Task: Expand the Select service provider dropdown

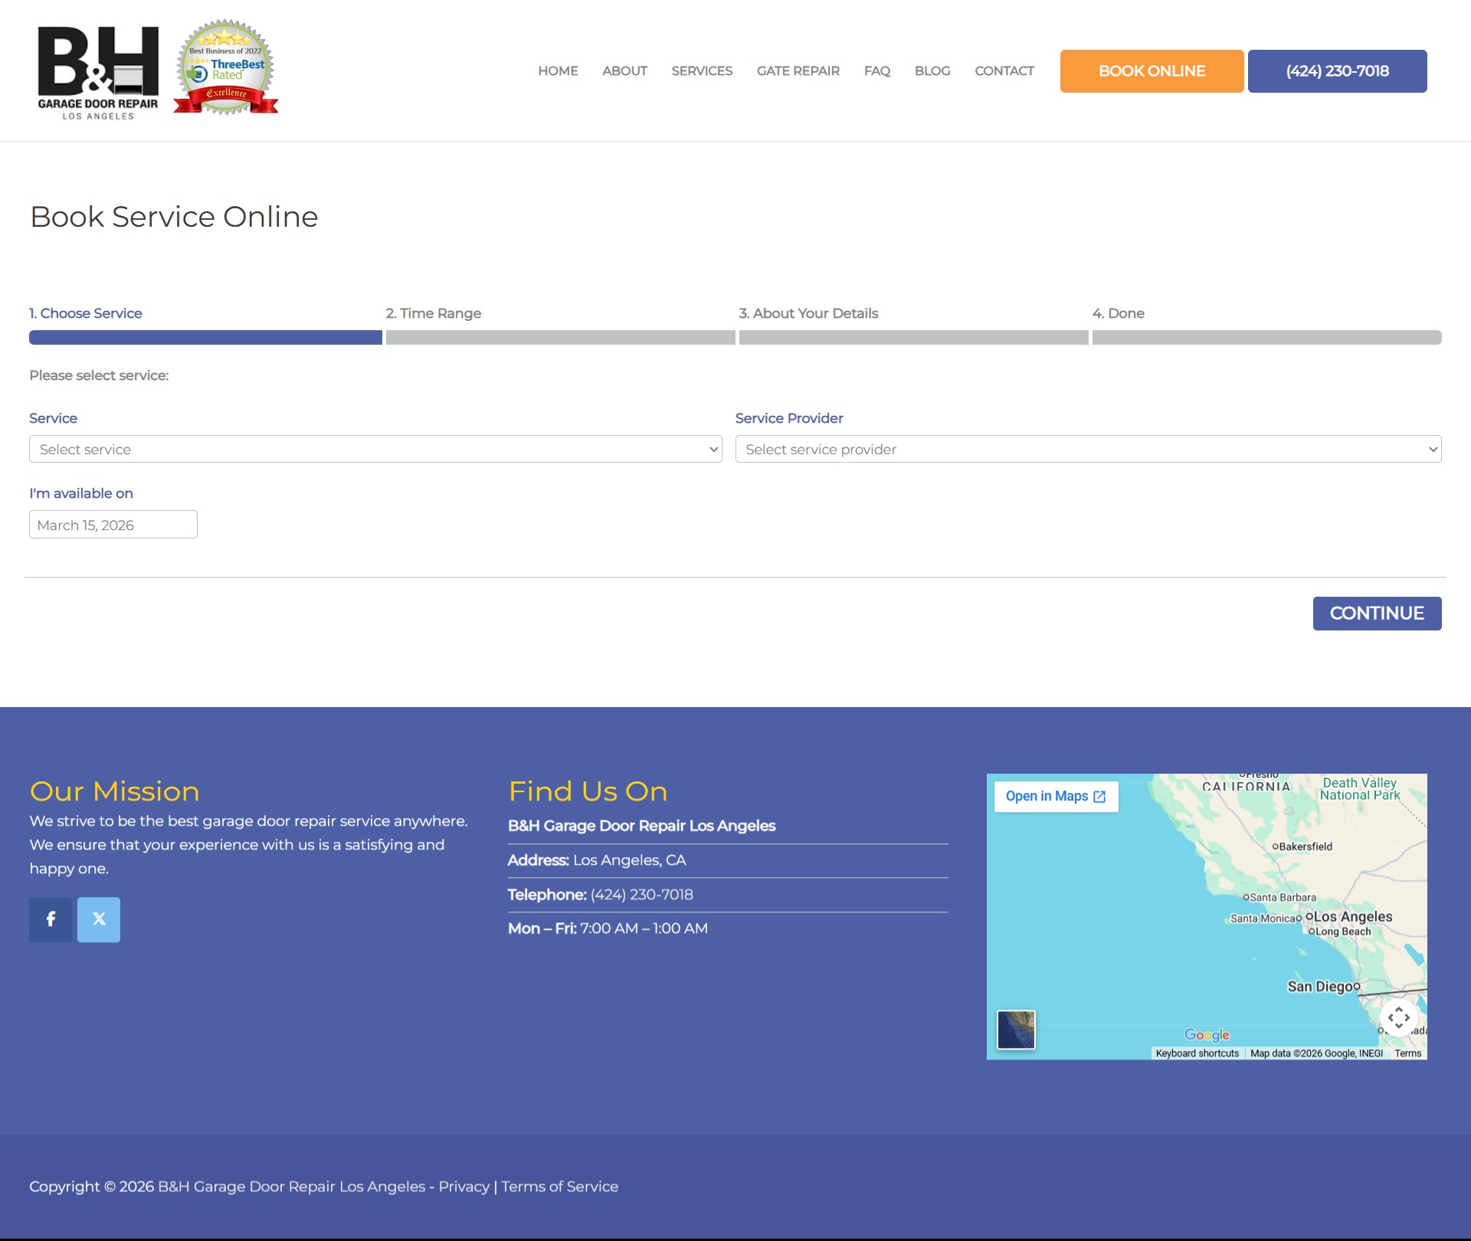Action: click(x=1088, y=450)
